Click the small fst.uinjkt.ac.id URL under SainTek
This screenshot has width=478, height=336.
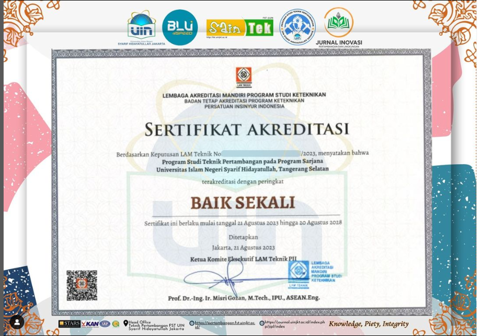(x=217, y=38)
